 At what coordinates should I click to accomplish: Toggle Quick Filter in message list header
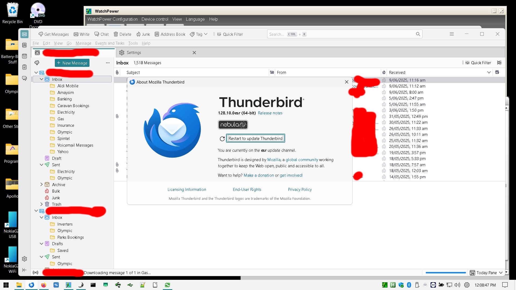pyautogui.click(x=478, y=63)
